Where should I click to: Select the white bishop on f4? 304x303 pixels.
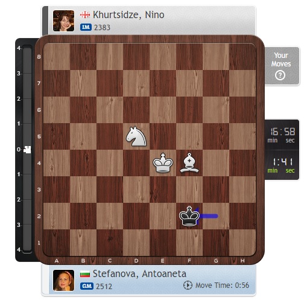(x=189, y=163)
